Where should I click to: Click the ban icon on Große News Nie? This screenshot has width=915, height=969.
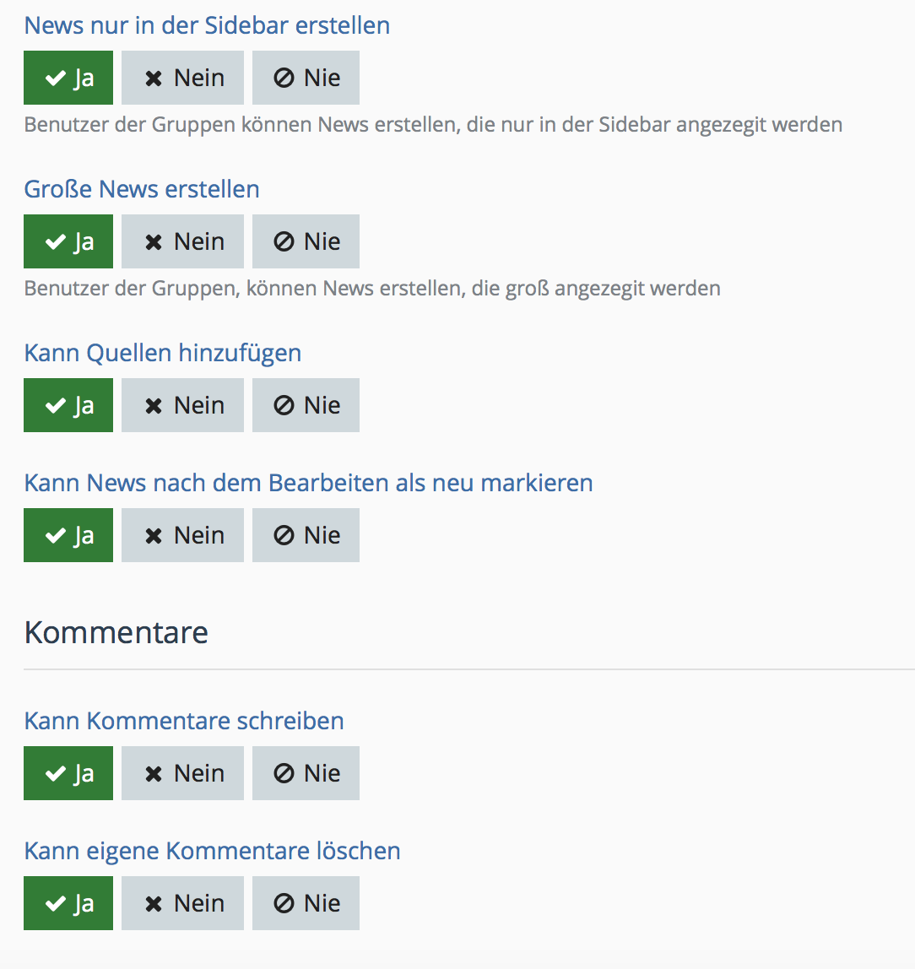pyautogui.click(x=284, y=242)
